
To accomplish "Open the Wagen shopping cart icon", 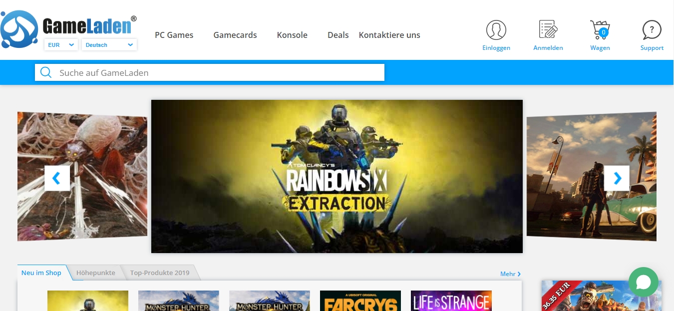I will [x=600, y=30].
